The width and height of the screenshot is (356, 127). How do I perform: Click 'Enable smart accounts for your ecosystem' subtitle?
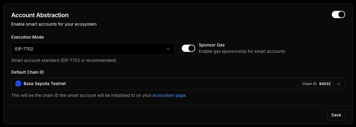coord(54,24)
